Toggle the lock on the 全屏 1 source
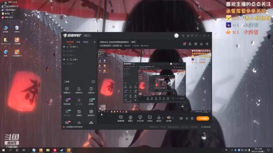The height and width of the screenshot is (153, 273). 67,60
